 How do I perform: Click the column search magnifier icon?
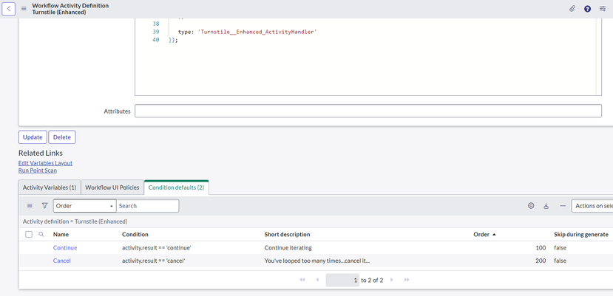(x=41, y=234)
